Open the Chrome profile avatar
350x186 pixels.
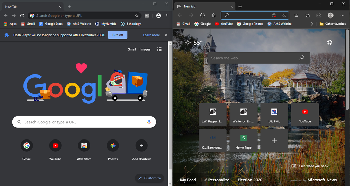(158, 16)
